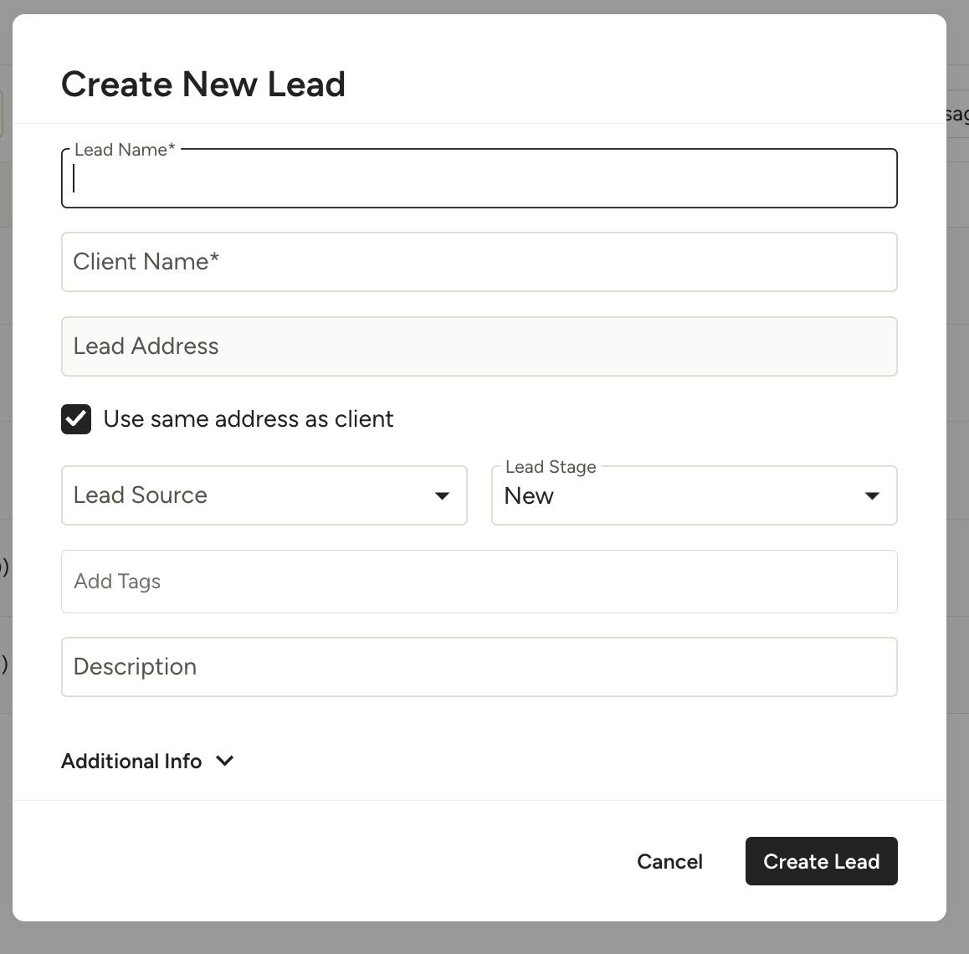The width and height of the screenshot is (969, 954).
Task: Click the Lead Stage dropdown arrow icon
Action: (x=872, y=495)
